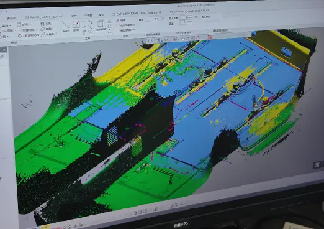
Task: Click the panel icon at left sidebar top
Action: pyautogui.click(x=4, y=49)
